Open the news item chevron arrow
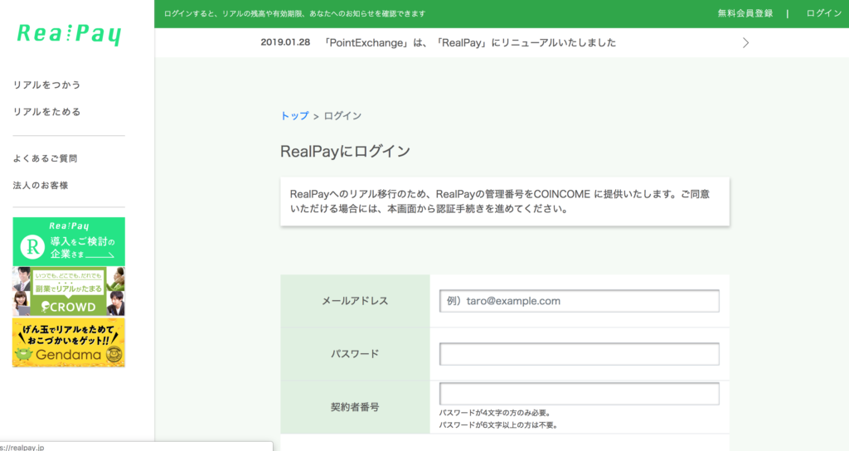Image resolution: width=849 pixels, height=451 pixels. point(745,43)
